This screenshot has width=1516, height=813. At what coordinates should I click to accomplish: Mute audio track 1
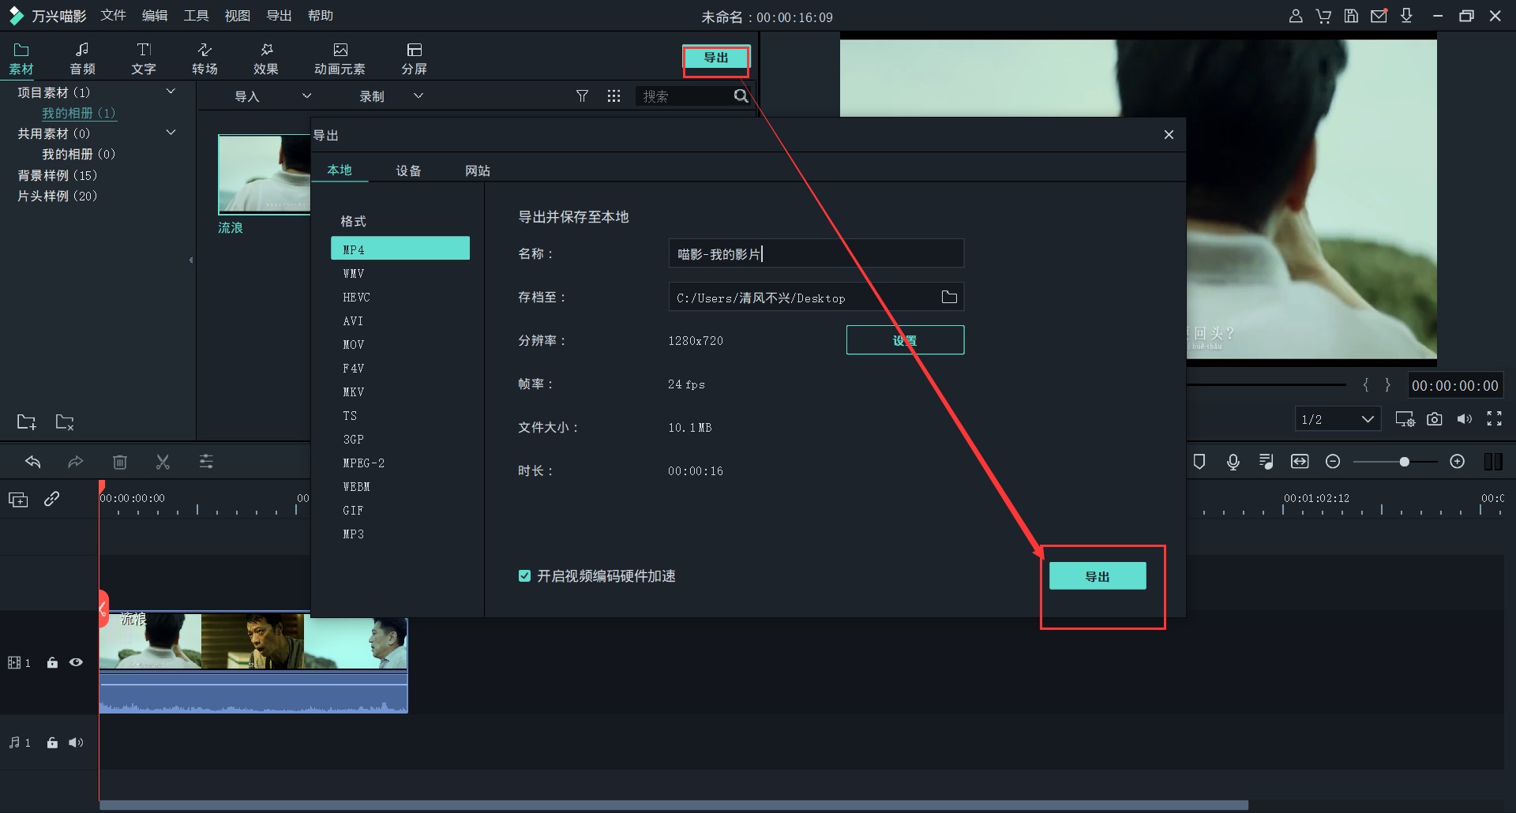76,743
